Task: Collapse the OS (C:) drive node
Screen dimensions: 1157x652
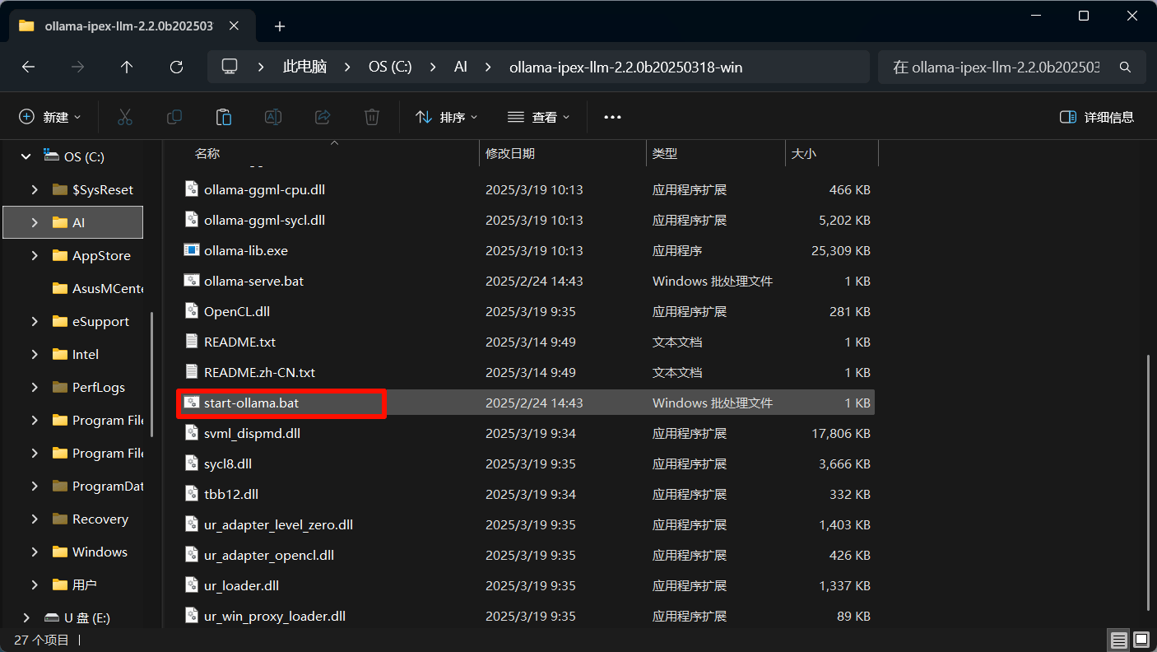Action: coord(26,156)
